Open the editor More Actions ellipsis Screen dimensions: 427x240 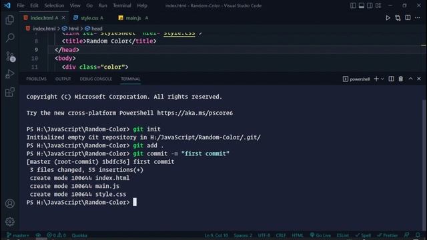pos(418,18)
